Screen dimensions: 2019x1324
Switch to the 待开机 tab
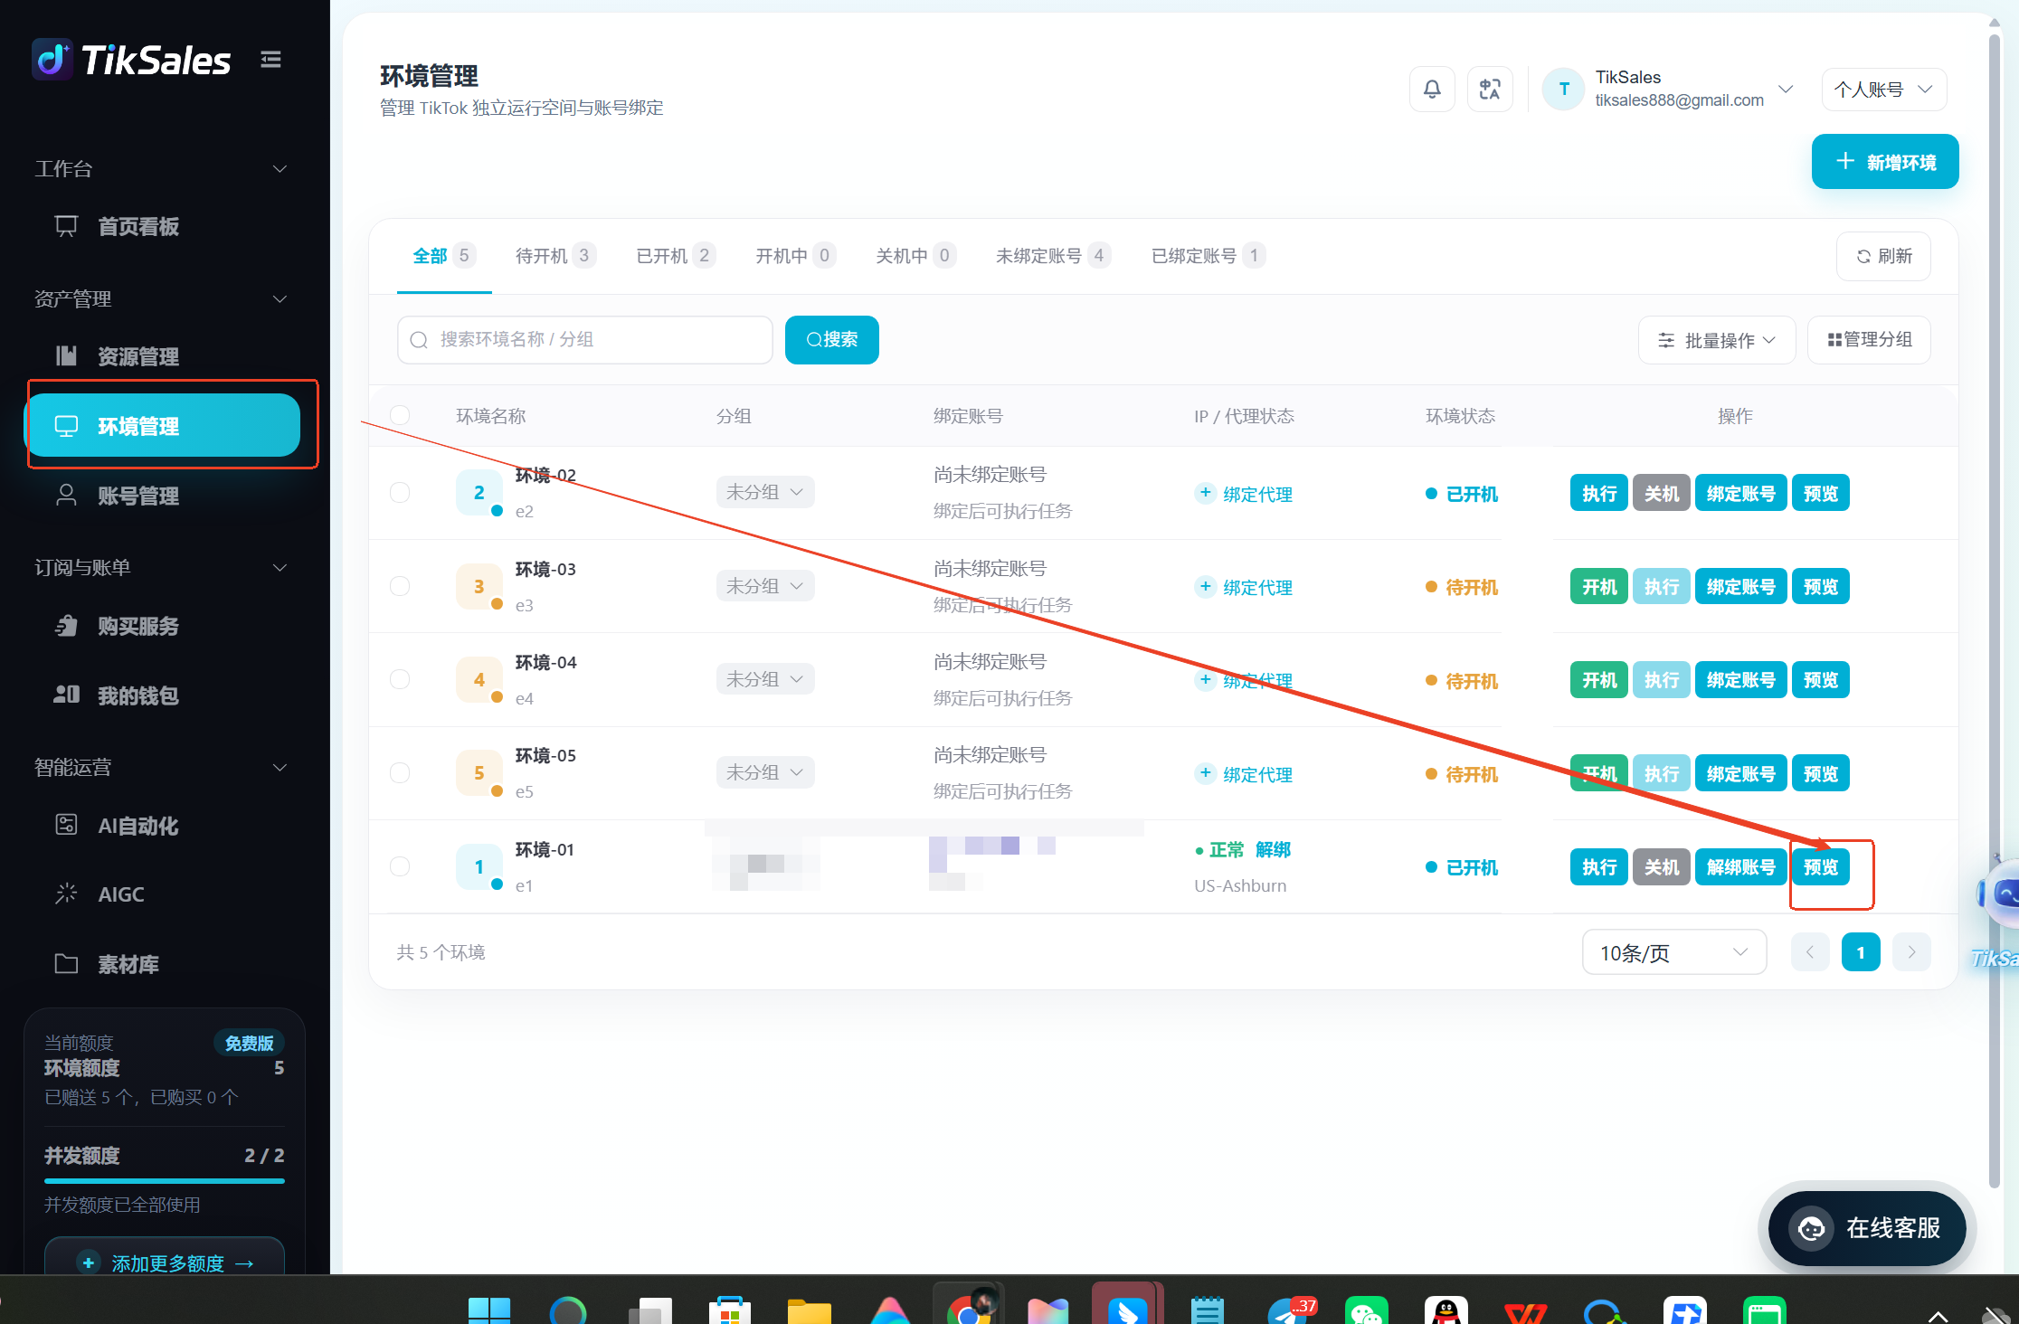click(555, 256)
